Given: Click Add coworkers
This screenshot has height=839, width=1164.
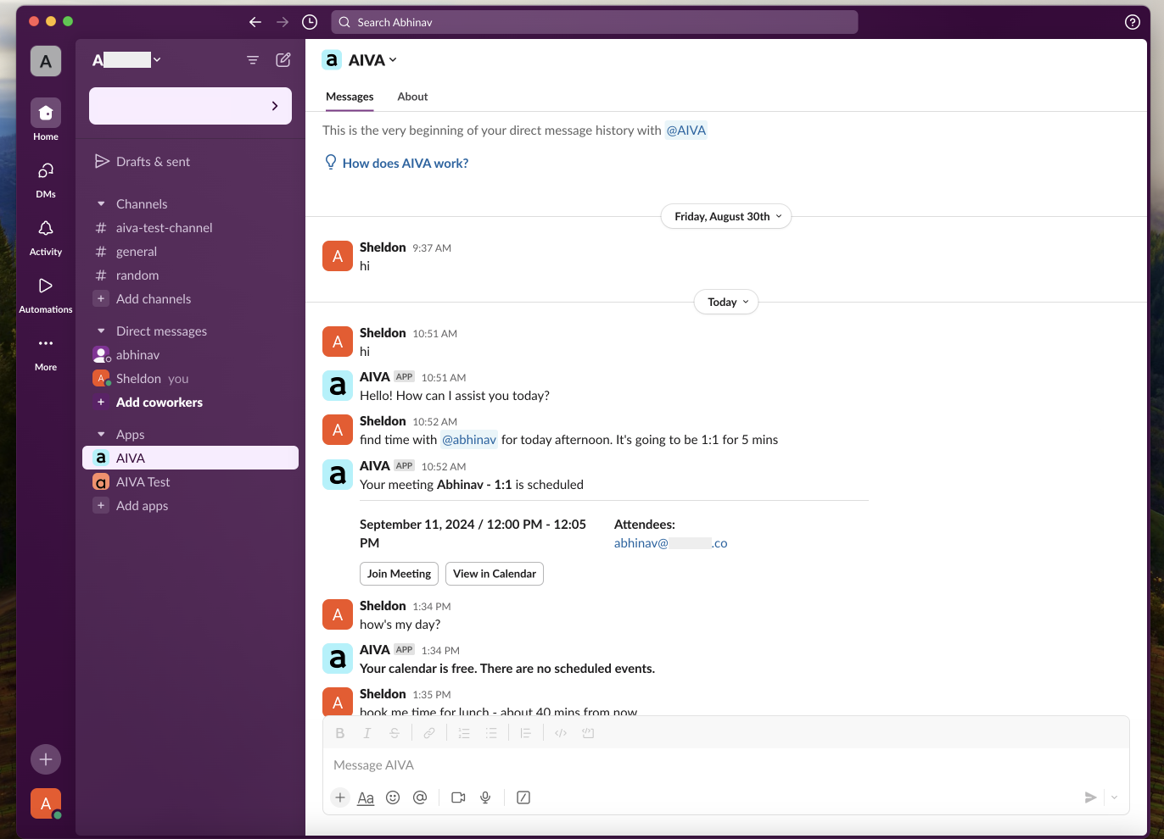Looking at the screenshot, I should (190, 403).
